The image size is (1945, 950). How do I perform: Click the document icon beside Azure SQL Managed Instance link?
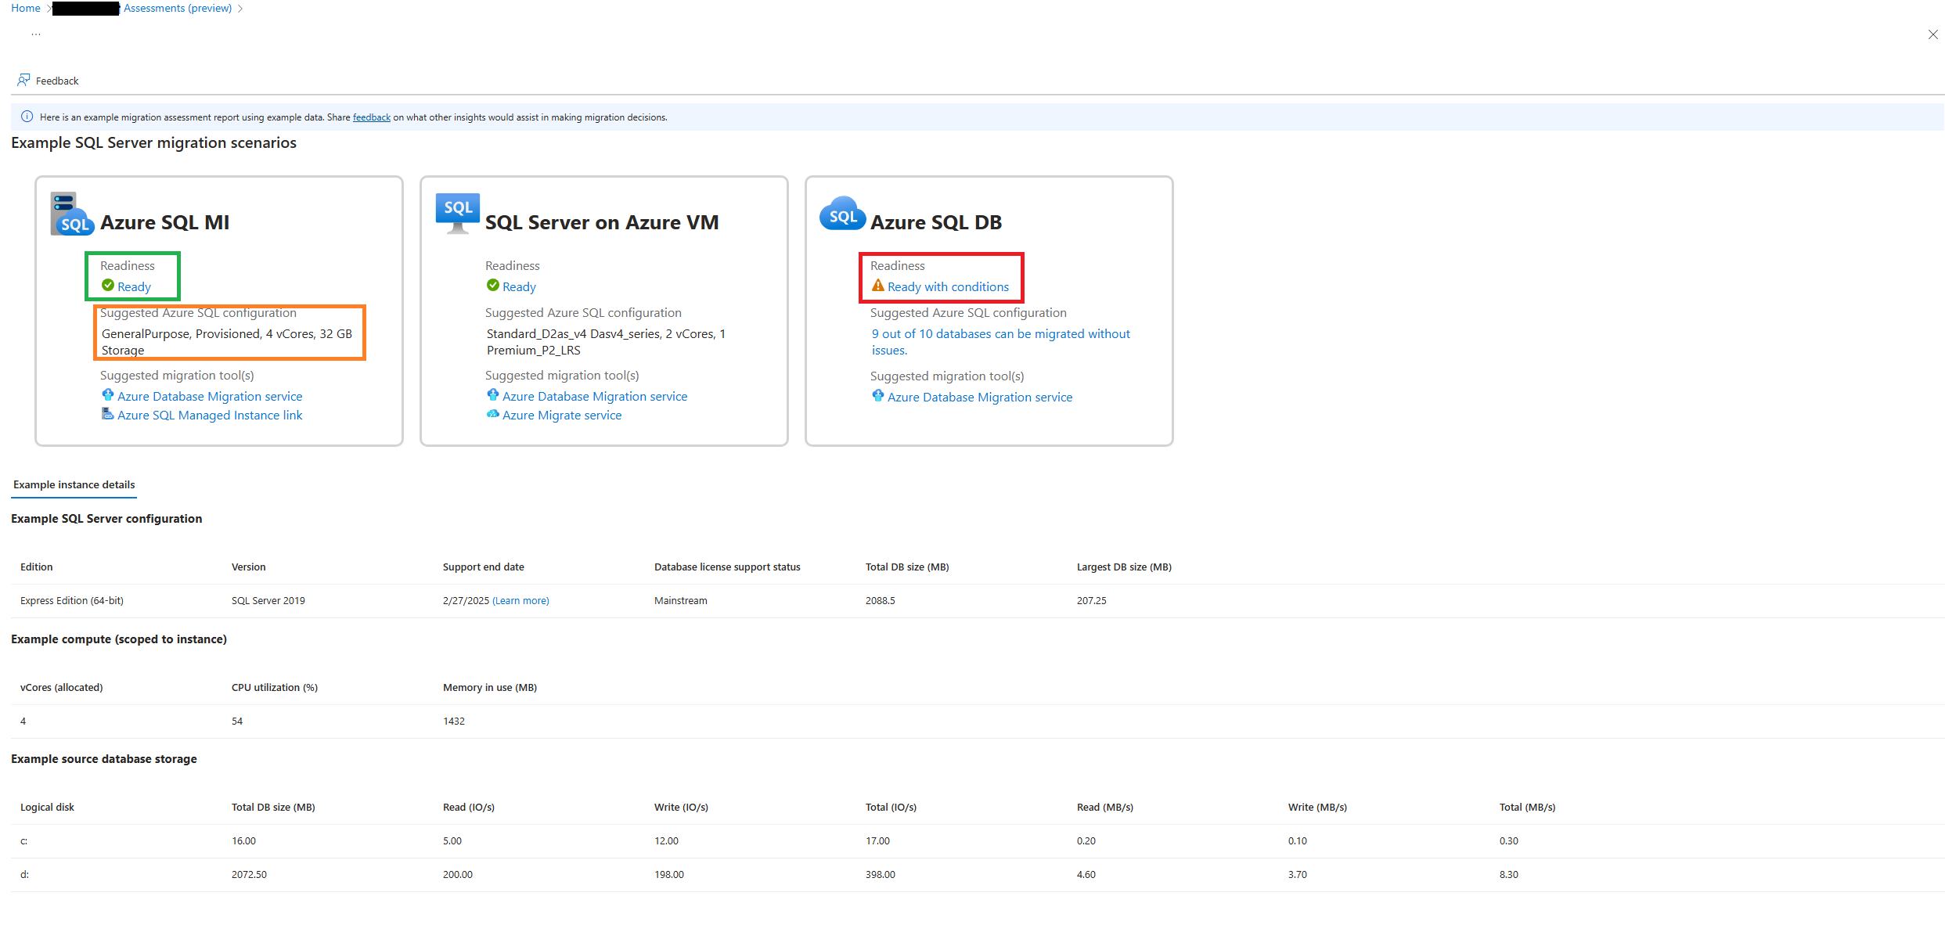click(x=107, y=413)
